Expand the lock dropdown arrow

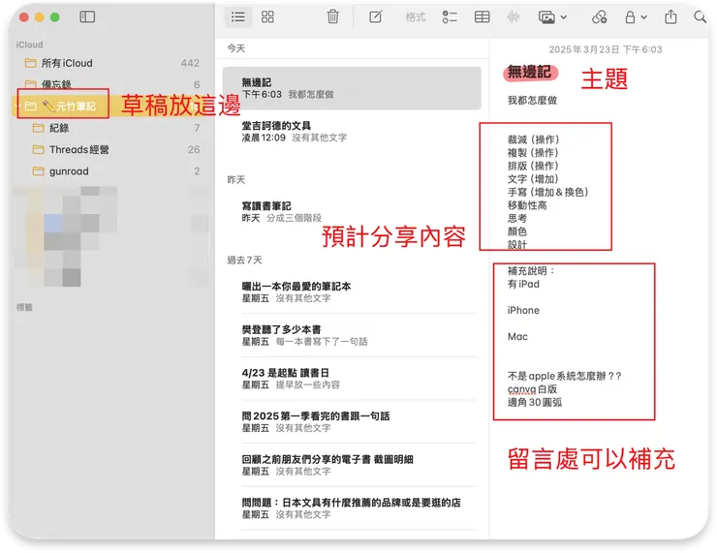tap(643, 17)
